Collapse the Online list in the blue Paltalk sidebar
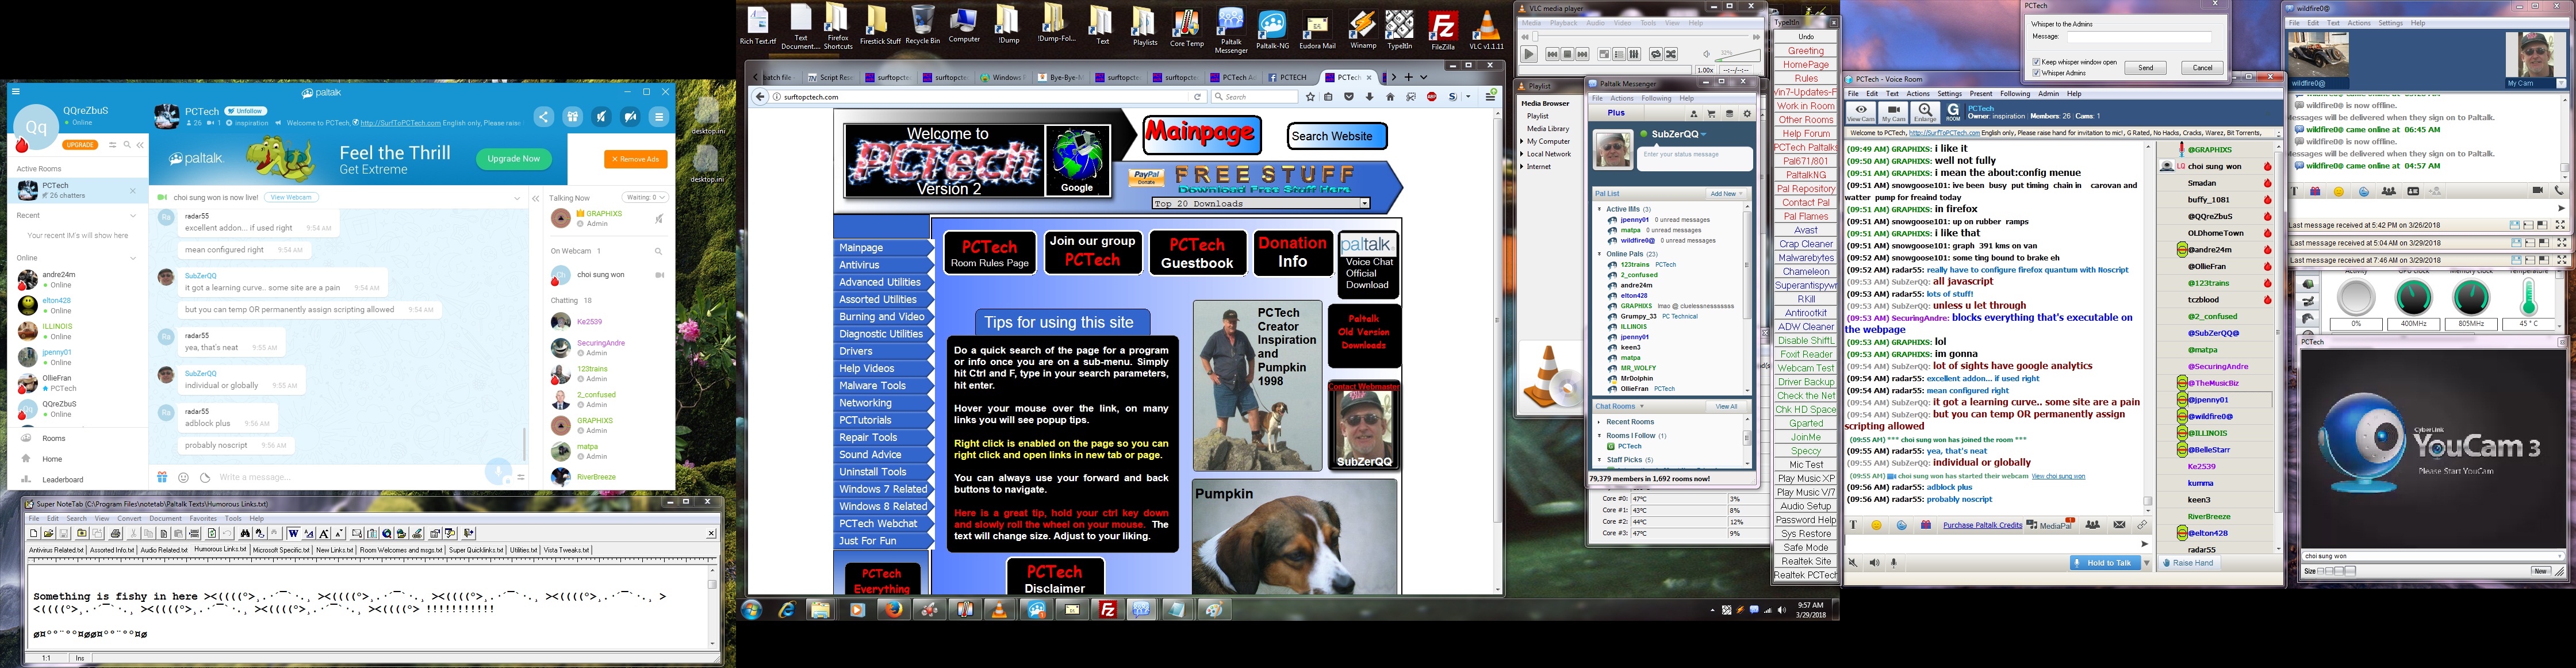Screen dimensions: 2576x668 (133, 258)
